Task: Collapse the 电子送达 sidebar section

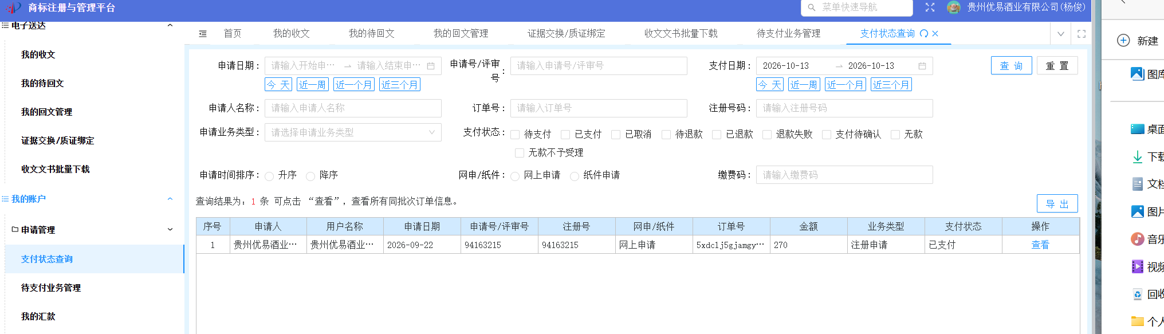Action: pyautogui.click(x=170, y=25)
